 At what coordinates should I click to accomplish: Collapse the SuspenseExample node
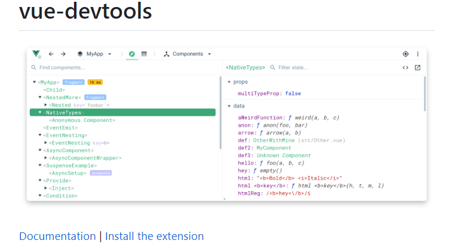(40, 165)
